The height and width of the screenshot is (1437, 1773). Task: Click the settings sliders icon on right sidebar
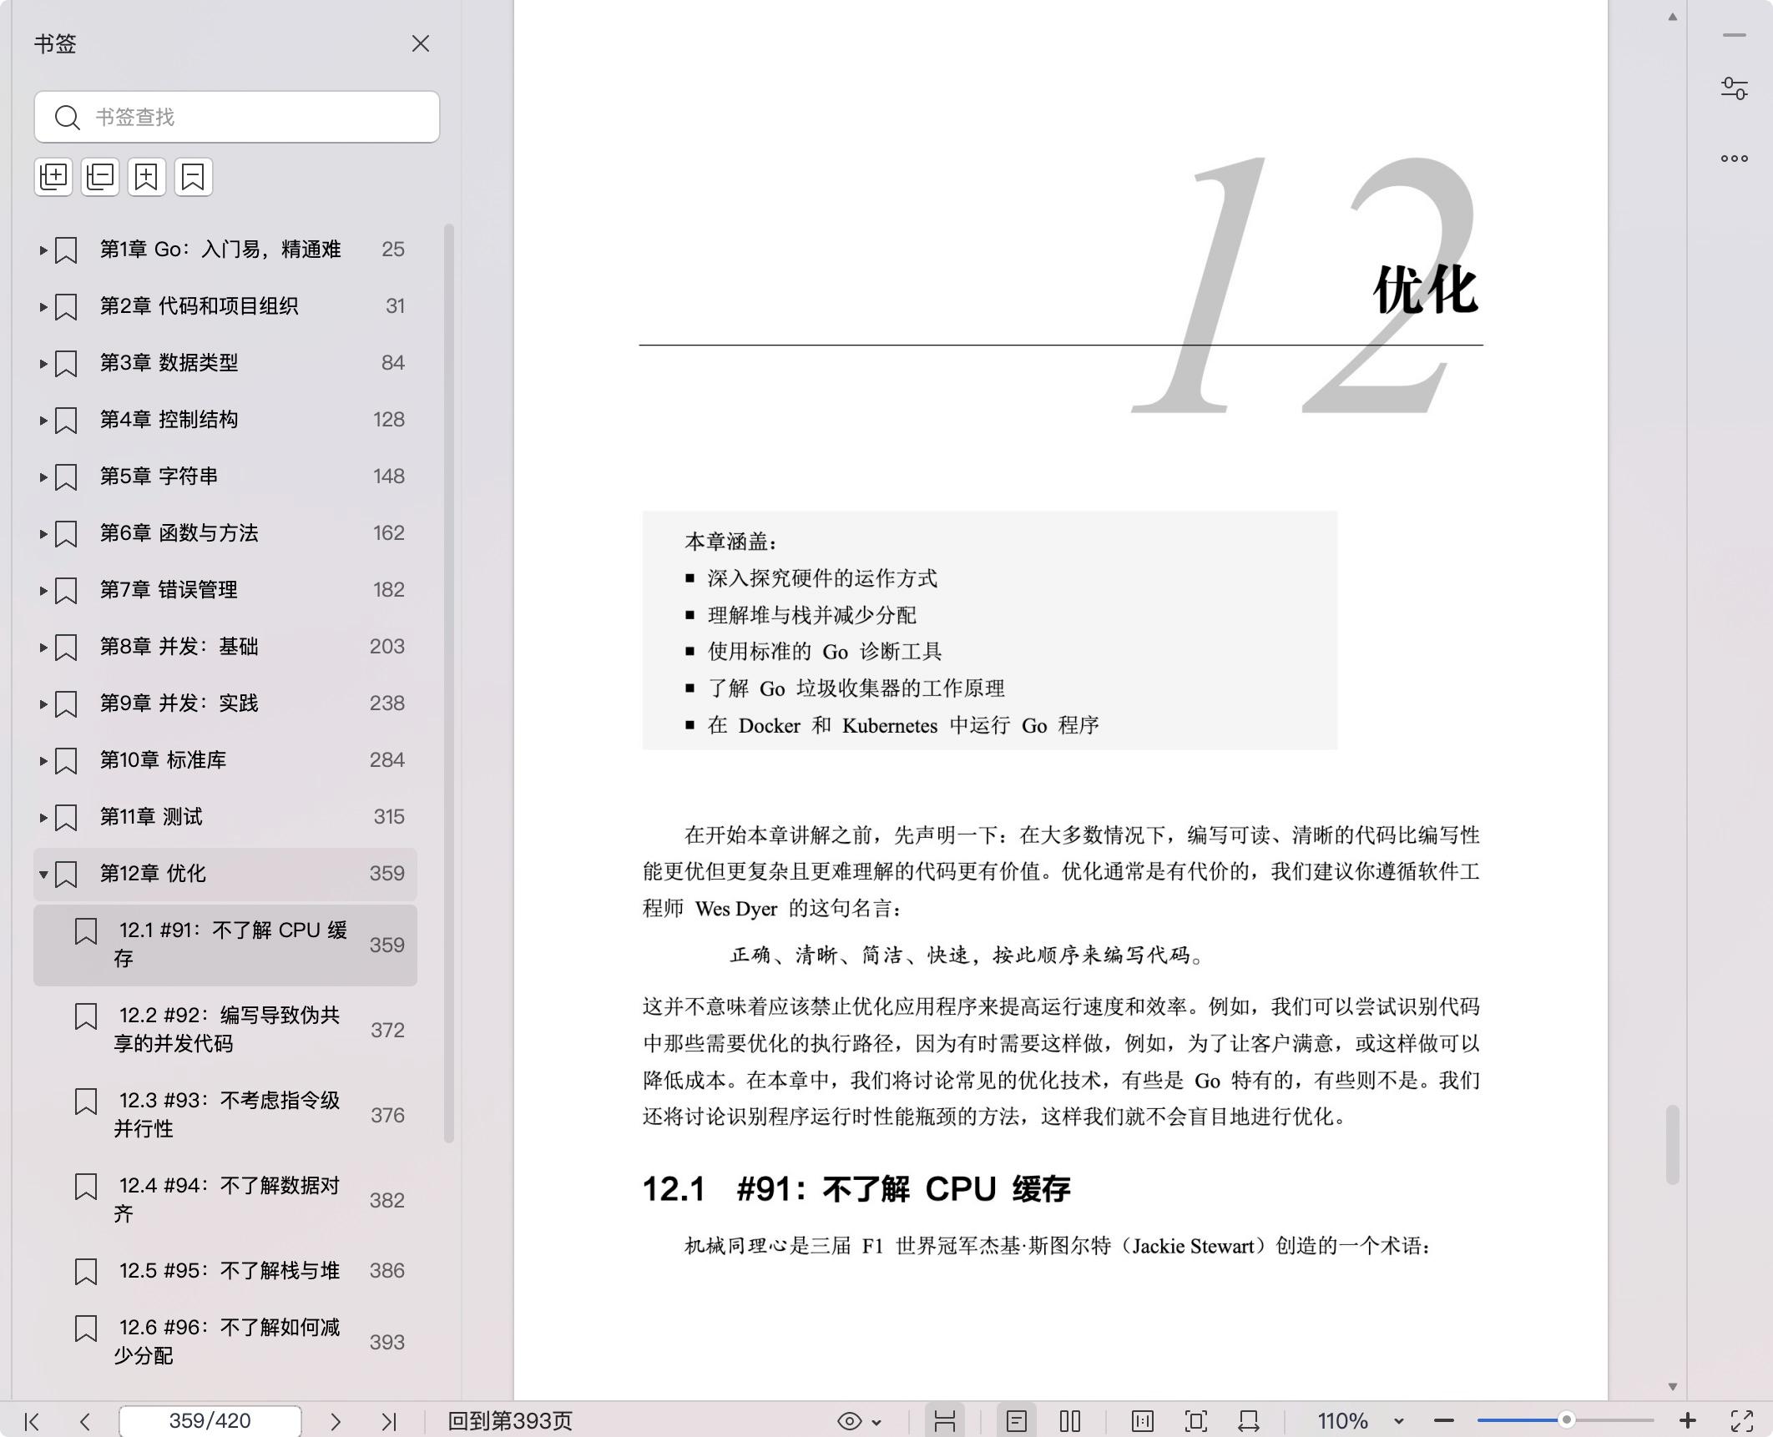1735,88
